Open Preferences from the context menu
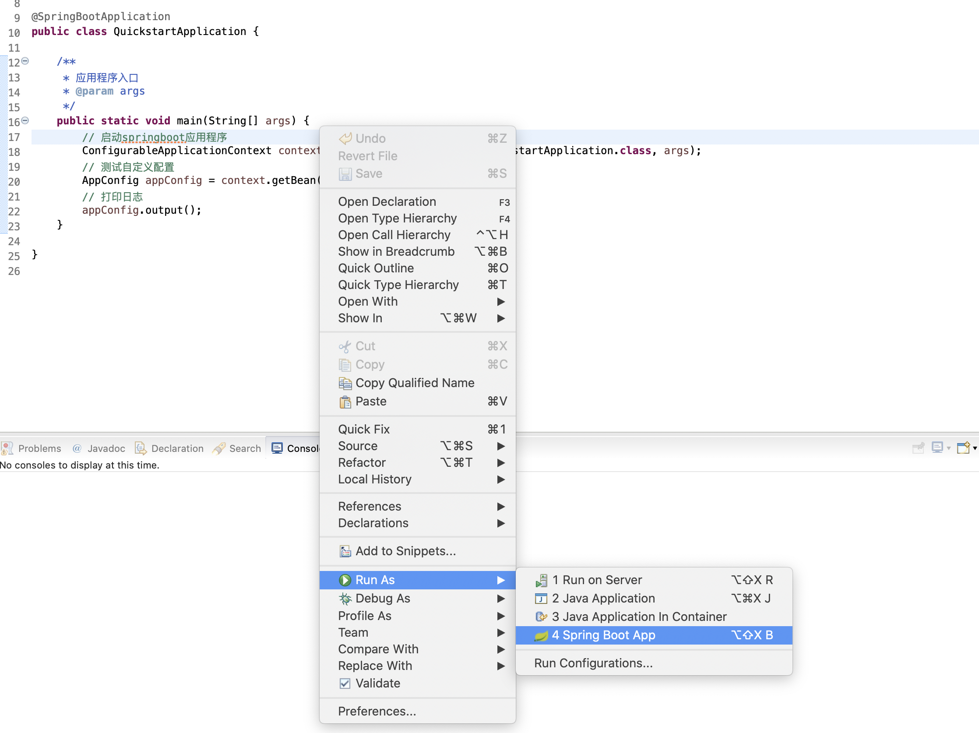 point(377,712)
